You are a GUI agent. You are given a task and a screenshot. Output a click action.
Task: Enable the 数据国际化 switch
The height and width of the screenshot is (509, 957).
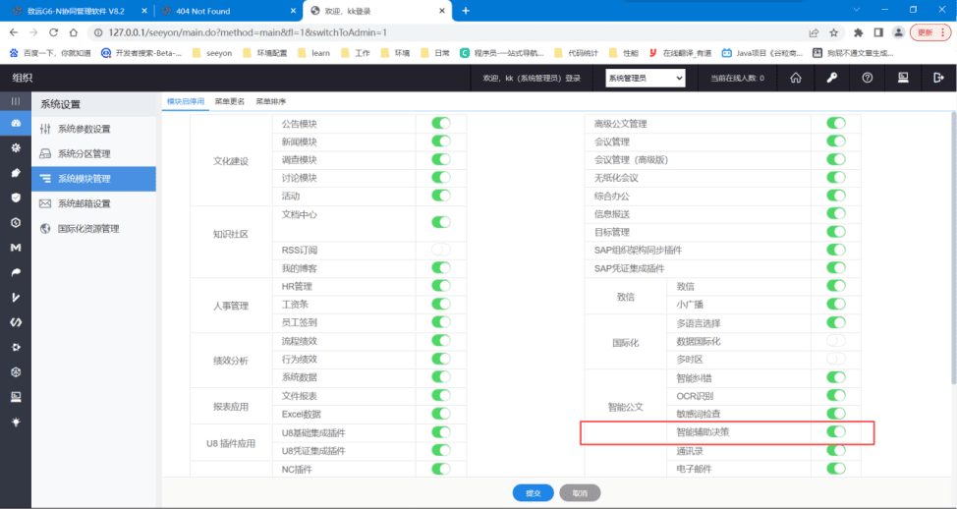point(836,341)
